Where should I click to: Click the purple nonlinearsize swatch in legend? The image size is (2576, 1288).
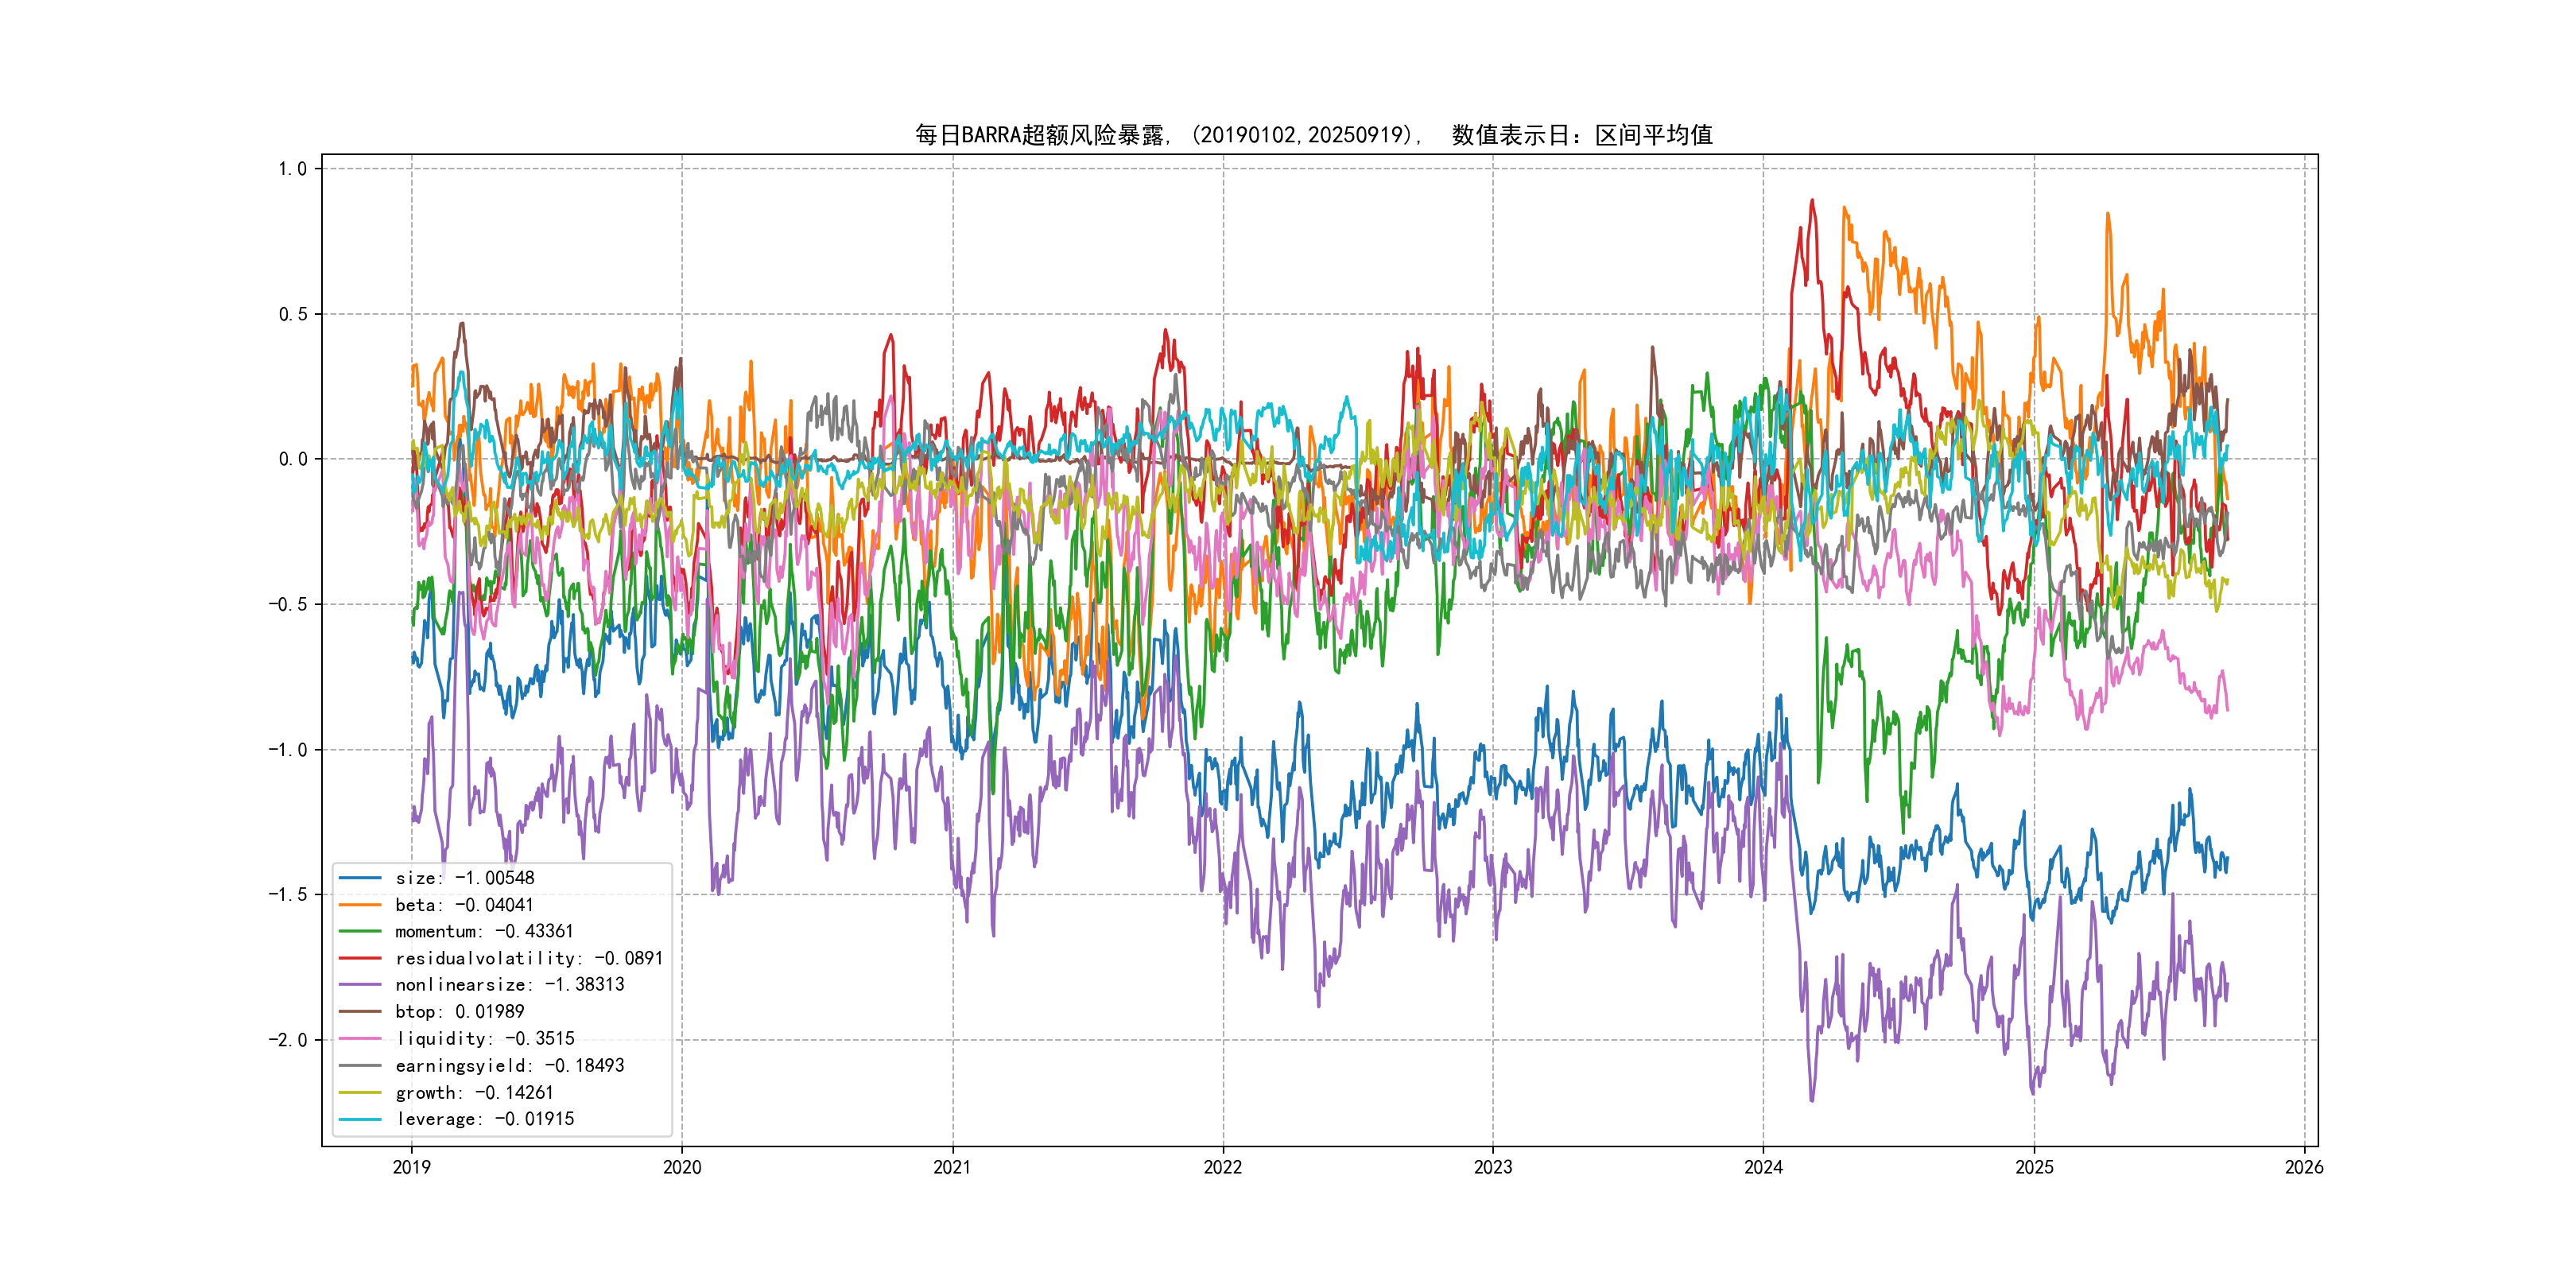[360, 985]
